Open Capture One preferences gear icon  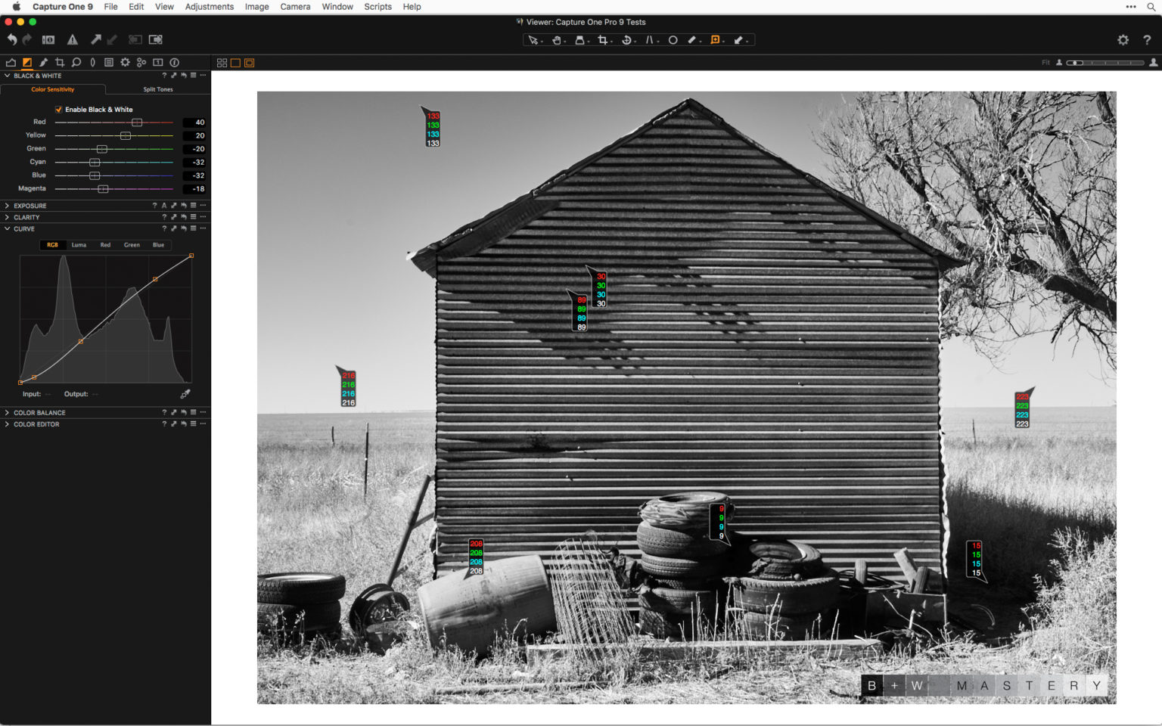1123,39
